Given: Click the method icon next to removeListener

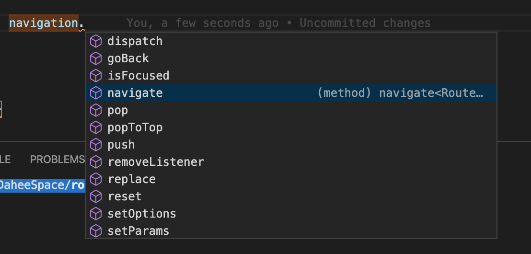Looking at the screenshot, I should point(96,162).
